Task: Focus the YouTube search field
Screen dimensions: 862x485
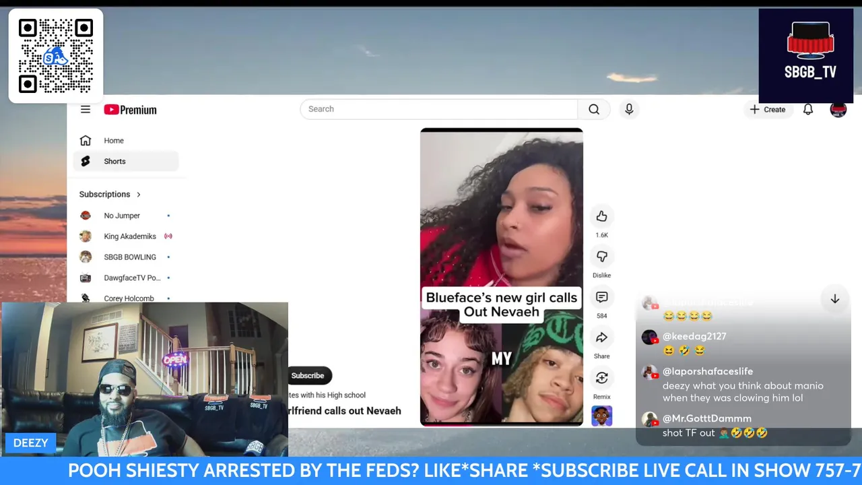Action: (438, 109)
